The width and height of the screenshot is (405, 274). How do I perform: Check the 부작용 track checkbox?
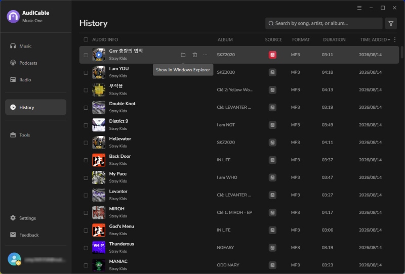coord(86,90)
